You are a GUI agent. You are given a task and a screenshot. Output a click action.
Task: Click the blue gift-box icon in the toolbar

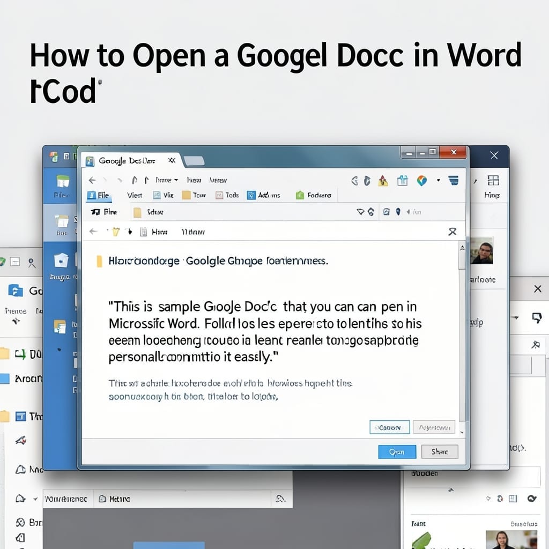pyautogui.click(x=402, y=181)
